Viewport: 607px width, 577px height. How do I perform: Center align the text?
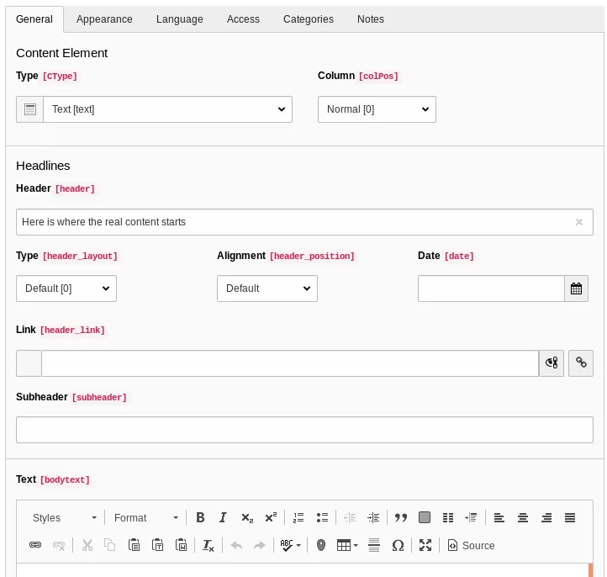[x=523, y=518]
